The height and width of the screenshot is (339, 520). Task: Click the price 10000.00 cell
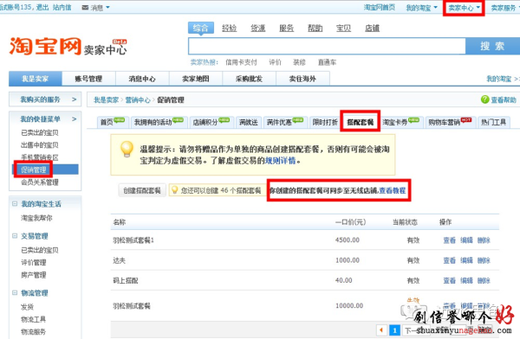click(x=349, y=305)
